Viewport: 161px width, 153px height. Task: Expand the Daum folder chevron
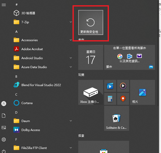[x=71, y=121]
